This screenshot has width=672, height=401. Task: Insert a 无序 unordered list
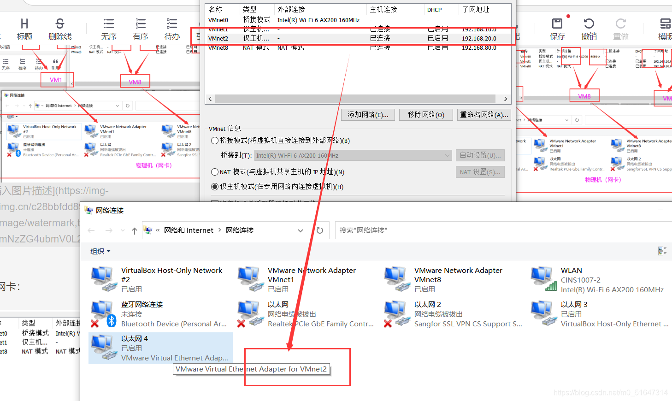click(x=109, y=29)
